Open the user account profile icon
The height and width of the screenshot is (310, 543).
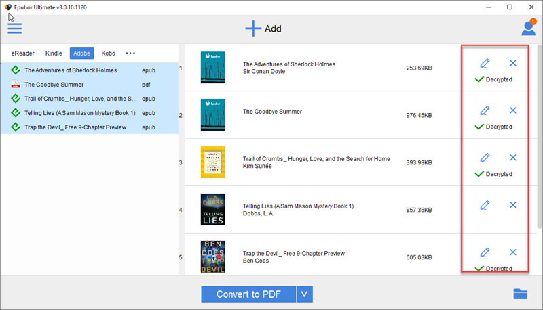(x=529, y=28)
